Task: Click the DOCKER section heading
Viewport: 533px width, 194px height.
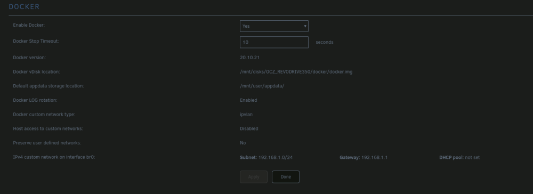Action: 24,7
